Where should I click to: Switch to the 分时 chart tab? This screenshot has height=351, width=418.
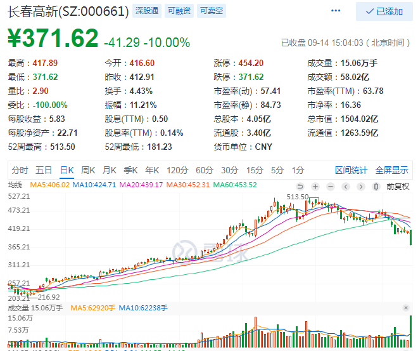coord(20,170)
